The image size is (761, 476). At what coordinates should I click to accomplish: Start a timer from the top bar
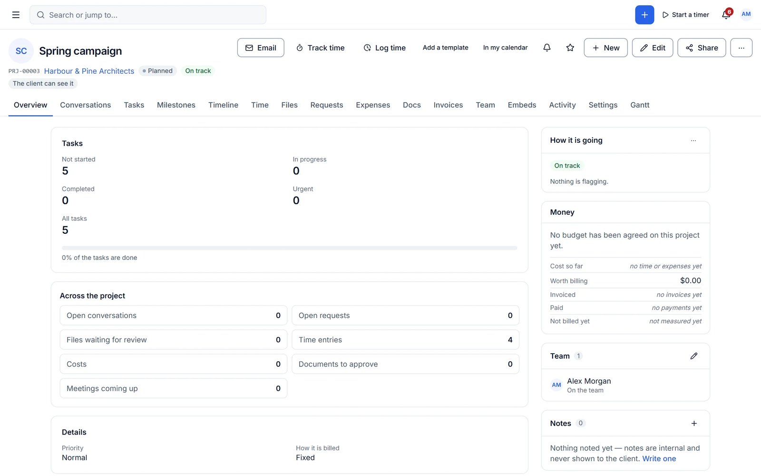pos(685,15)
